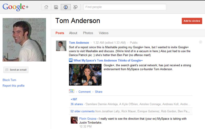205x129 pixels.
Task: Click the Tom Anderson profile heading
Action: 78,21
